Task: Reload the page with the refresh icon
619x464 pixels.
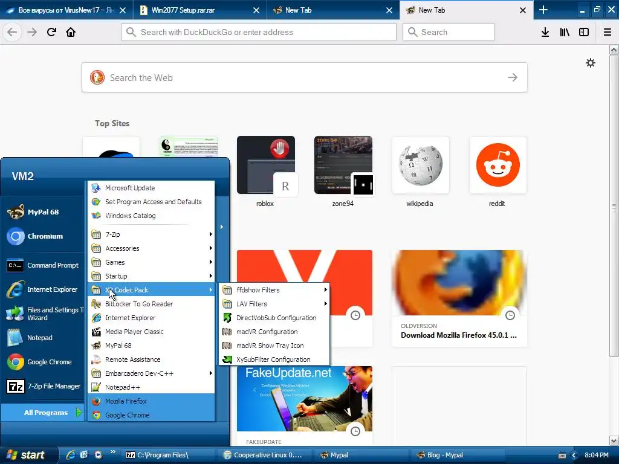Action: click(51, 32)
